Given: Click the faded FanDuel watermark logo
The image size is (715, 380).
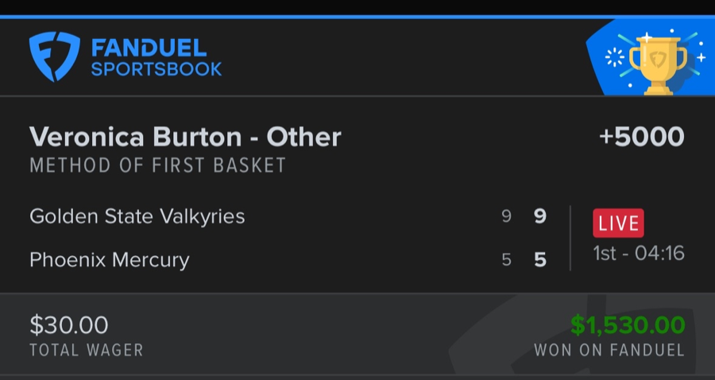Looking at the screenshot, I should pos(508,338).
